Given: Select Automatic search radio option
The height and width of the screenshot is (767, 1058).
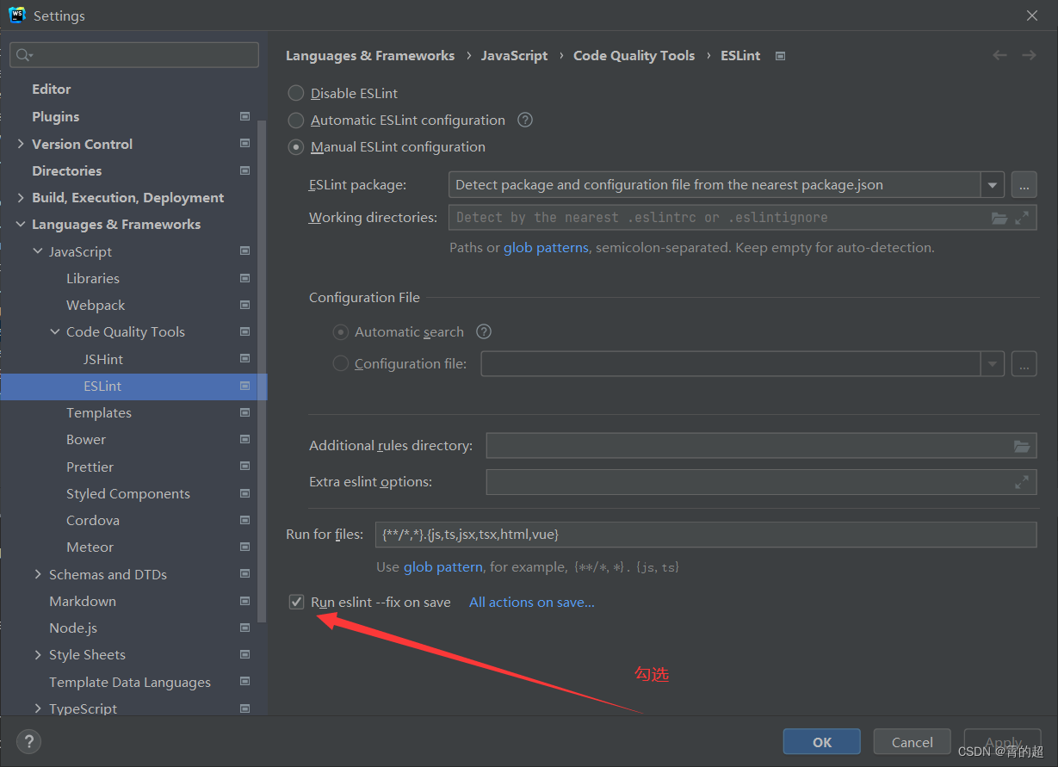Looking at the screenshot, I should tap(341, 331).
